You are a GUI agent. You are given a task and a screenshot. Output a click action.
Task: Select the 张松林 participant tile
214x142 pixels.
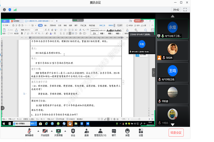[x=173, y=51]
